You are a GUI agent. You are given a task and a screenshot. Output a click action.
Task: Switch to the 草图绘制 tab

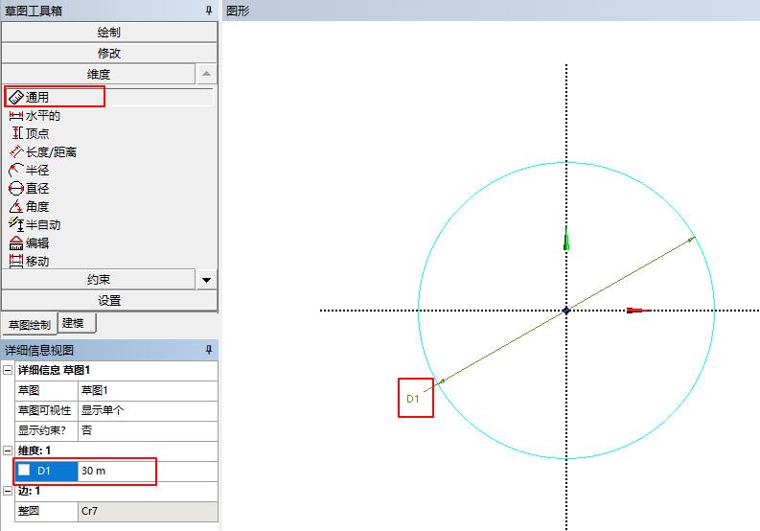[29, 324]
